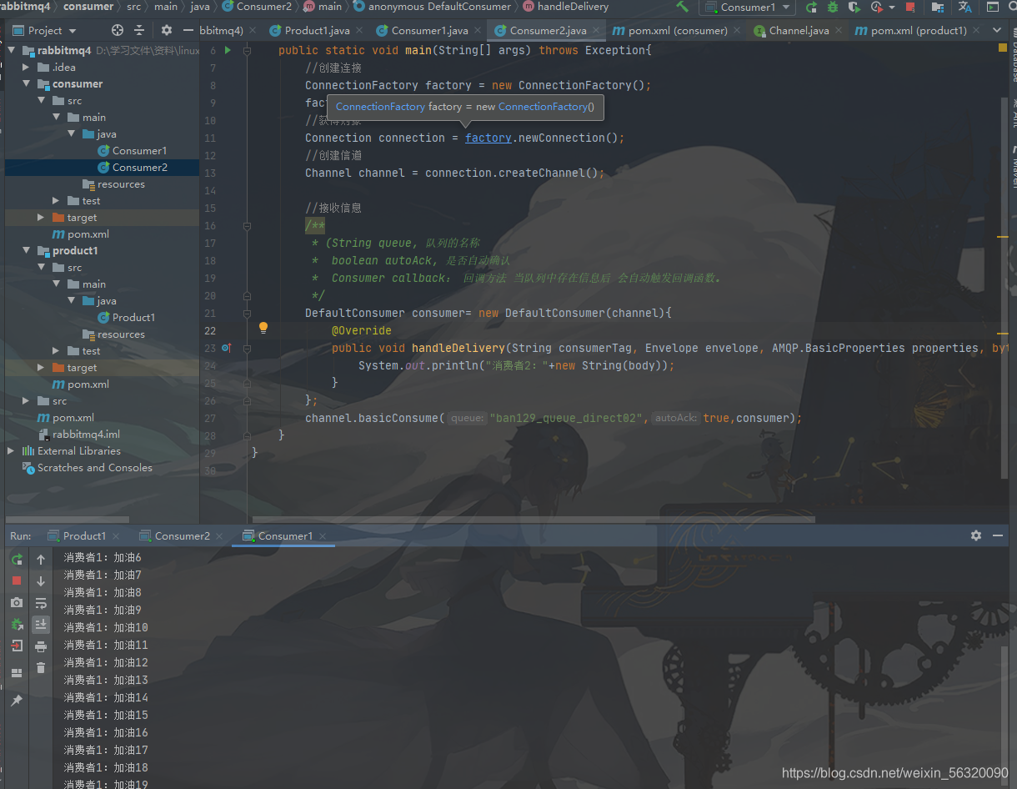Viewport: 1017px width, 789px height.
Task: Click the Up the stack trace arrow
Action: (x=41, y=560)
